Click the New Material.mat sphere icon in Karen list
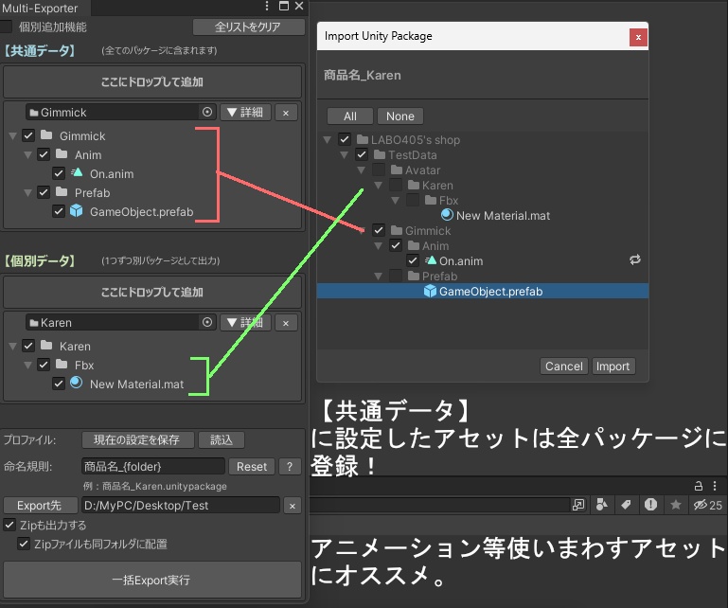Image resolution: width=728 pixels, height=608 pixels. pos(76,383)
